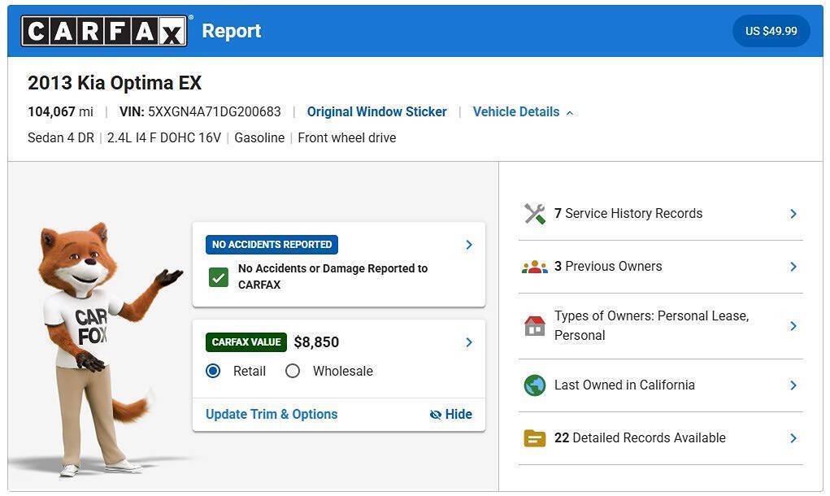Click the 2.4L I4 F DOHC 16V text
The height and width of the screenshot is (496, 830).
coord(164,138)
